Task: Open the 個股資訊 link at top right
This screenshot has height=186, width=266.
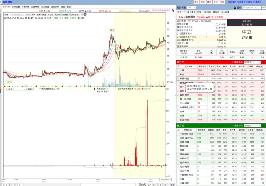Action: pos(232,2)
